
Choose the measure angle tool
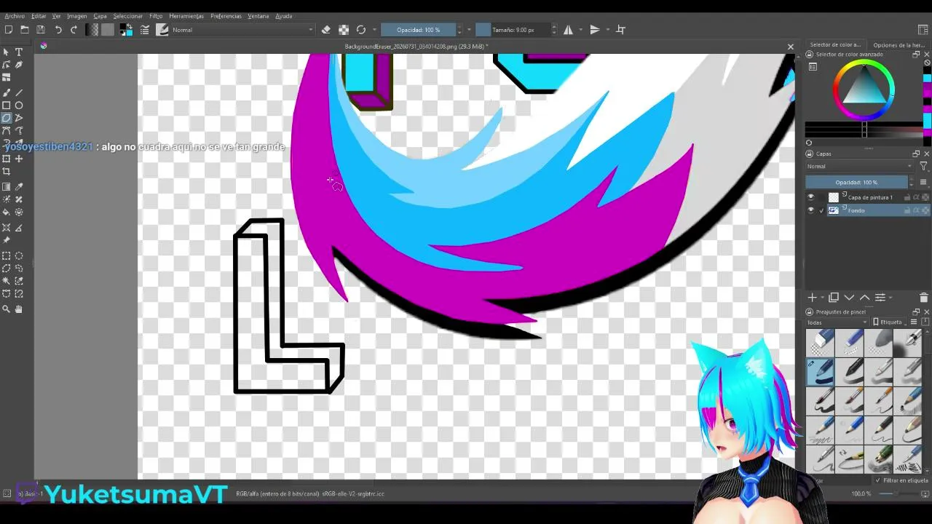(x=19, y=228)
